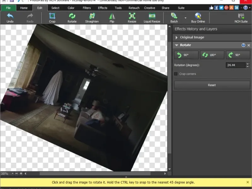Open the help icon in menu bar
Viewport: 252px width, 189px height.
pyautogui.click(x=245, y=8)
